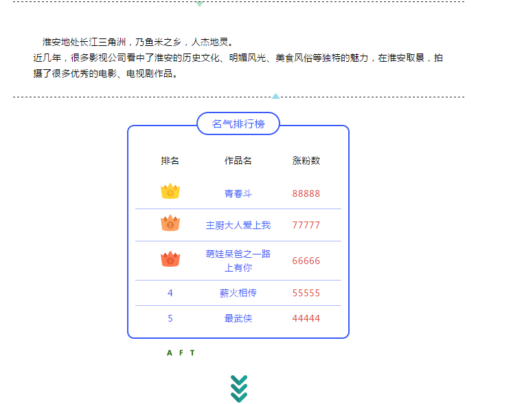Open the 青春斗 entry
The width and height of the screenshot is (511, 404).
click(238, 193)
